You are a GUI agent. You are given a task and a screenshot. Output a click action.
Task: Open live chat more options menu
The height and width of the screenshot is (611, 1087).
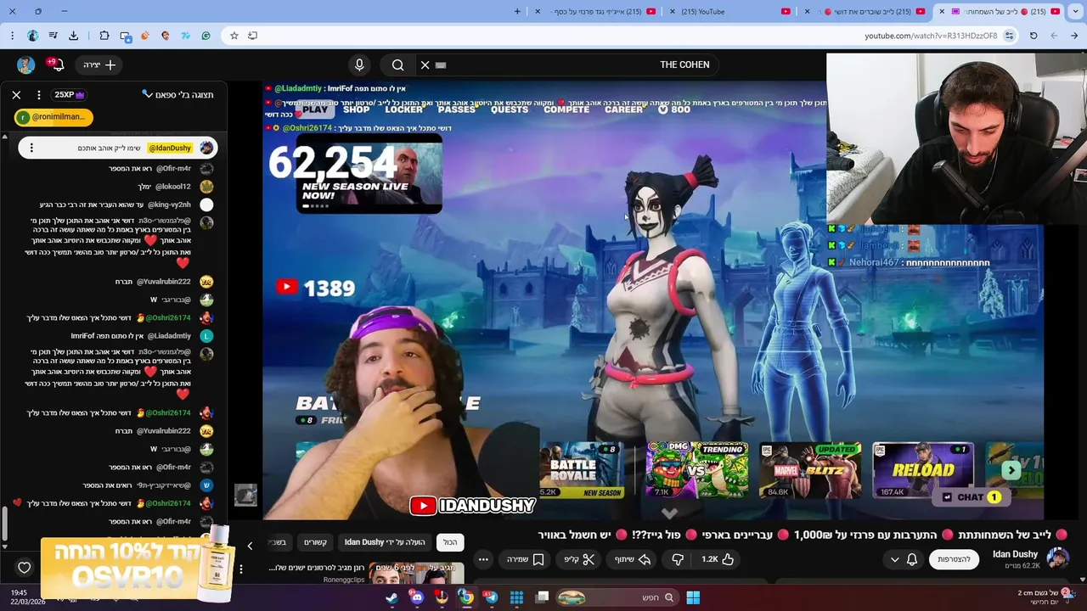coord(39,95)
